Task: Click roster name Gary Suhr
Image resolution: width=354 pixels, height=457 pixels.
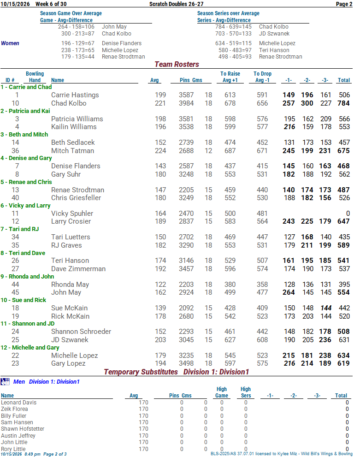Action: [66, 174]
